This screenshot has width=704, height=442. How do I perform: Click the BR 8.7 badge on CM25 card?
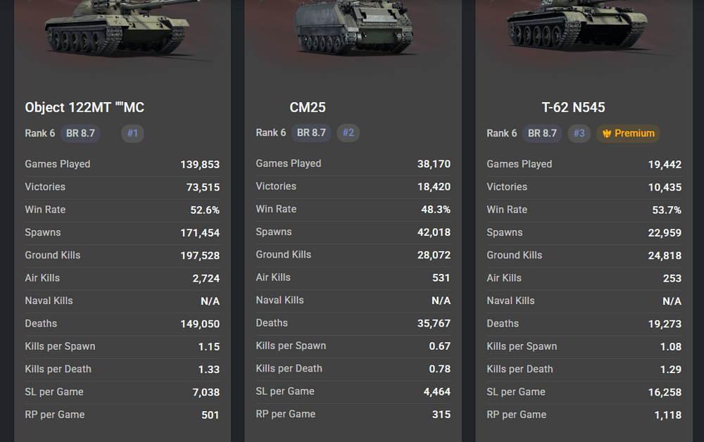pyautogui.click(x=311, y=133)
